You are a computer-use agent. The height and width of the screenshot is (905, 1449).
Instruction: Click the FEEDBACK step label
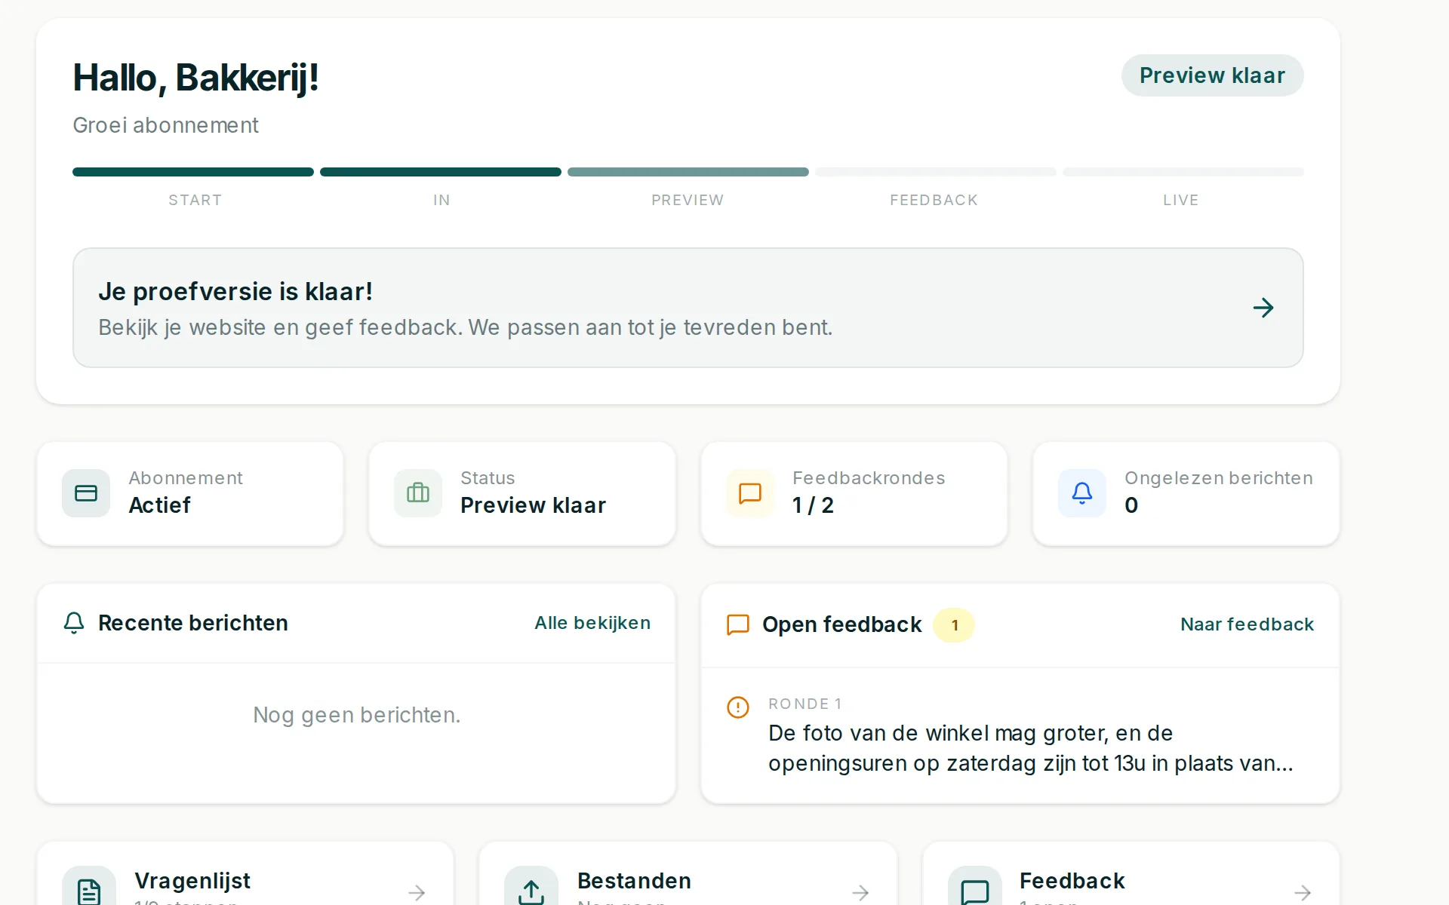coord(934,200)
